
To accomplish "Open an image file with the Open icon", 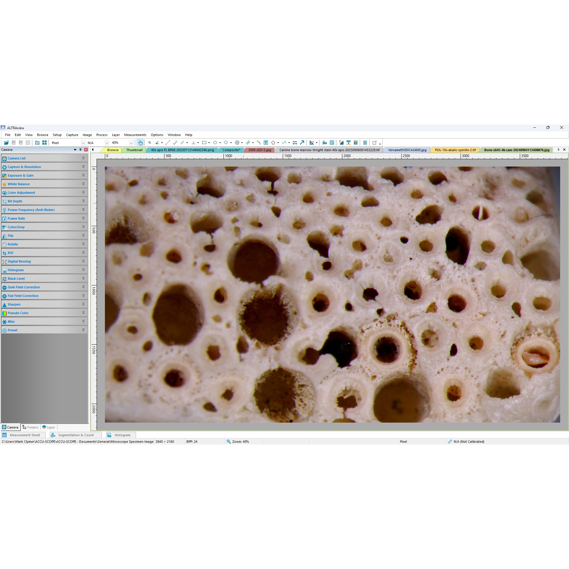I will (6, 143).
